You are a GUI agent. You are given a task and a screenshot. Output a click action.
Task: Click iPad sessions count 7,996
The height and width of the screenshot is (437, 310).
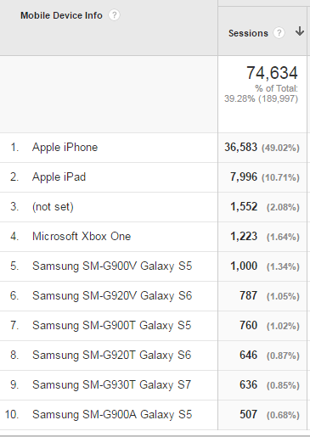click(244, 177)
